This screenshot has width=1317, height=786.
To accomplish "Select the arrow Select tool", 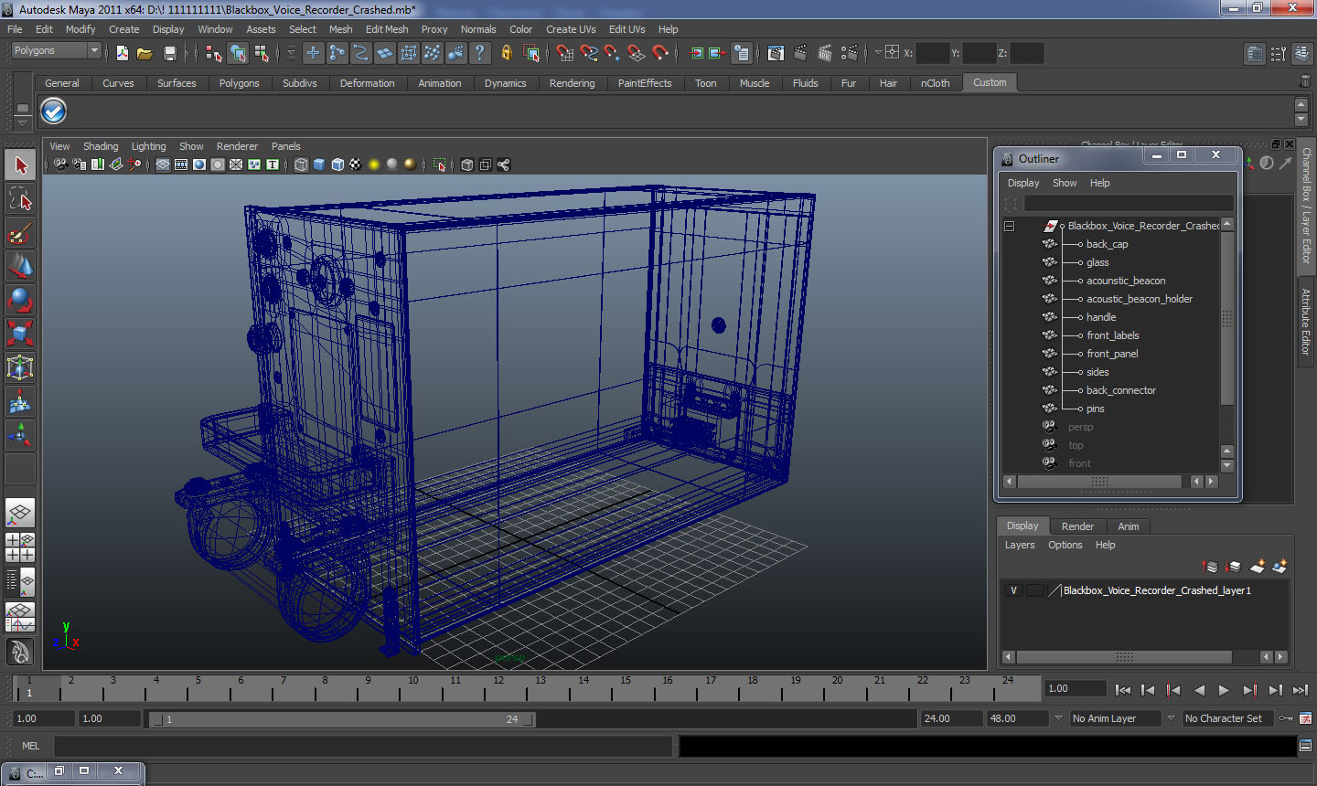I will click(20, 165).
